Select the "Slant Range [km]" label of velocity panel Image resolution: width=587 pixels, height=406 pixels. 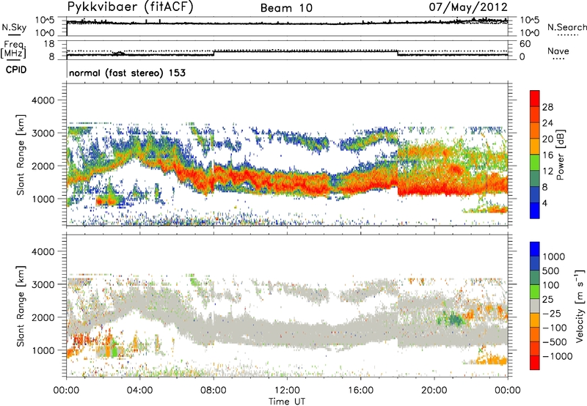[x=21, y=306]
